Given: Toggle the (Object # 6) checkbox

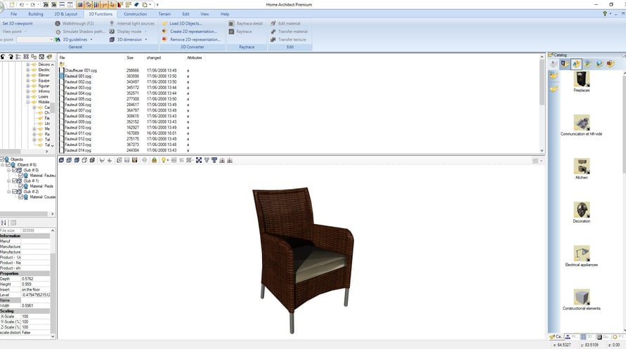Looking at the screenshot, I should 8,165.
